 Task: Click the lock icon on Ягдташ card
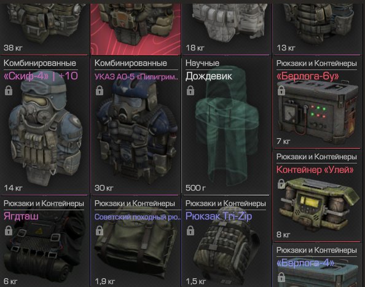tap(9, 230)
